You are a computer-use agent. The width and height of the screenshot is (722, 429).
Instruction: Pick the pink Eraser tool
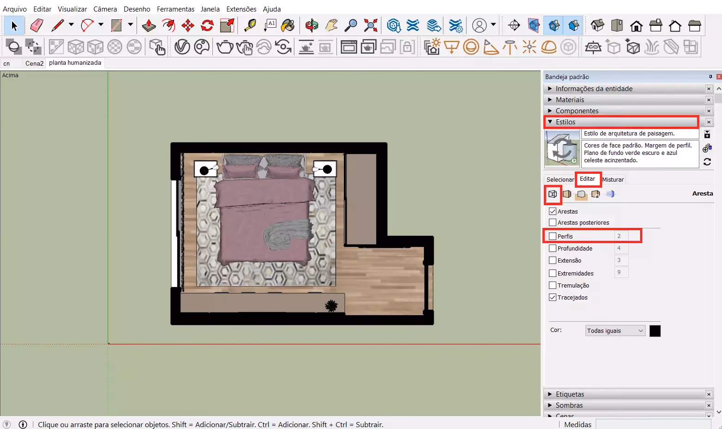coord(37,25)
